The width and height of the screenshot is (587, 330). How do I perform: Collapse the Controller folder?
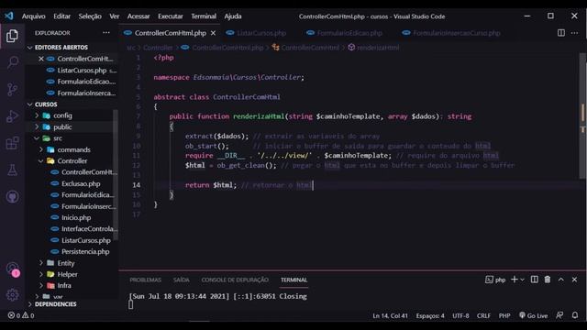(x=72, y=161)
